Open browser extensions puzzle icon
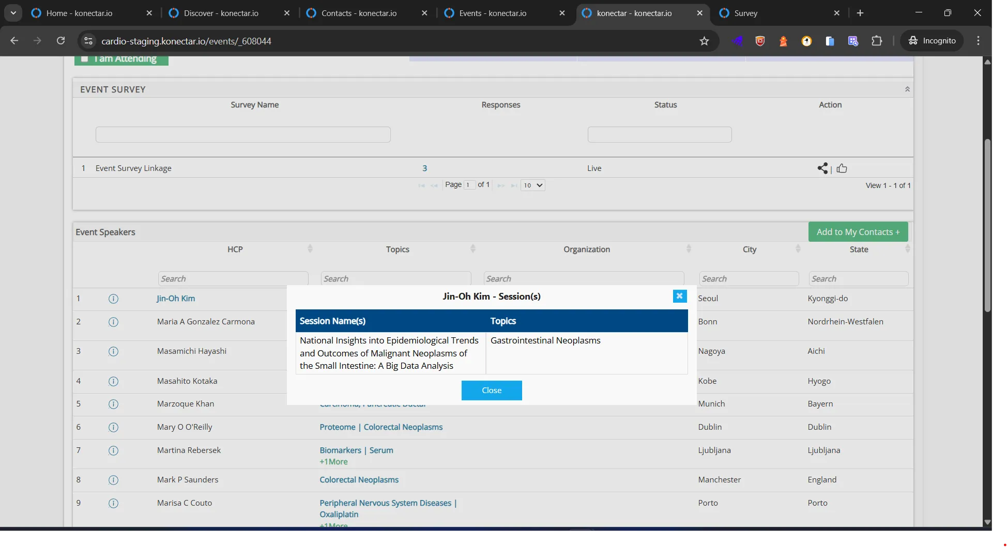Viewport: 1007px width, 547px height. (877, 41)
